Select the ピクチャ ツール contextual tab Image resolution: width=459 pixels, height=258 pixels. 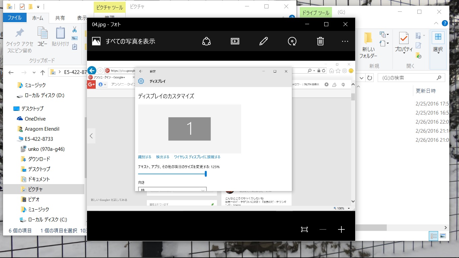[x=110, y=7]
